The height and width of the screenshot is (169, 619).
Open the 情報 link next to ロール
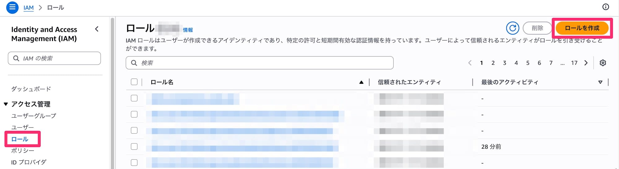[188, 30]
